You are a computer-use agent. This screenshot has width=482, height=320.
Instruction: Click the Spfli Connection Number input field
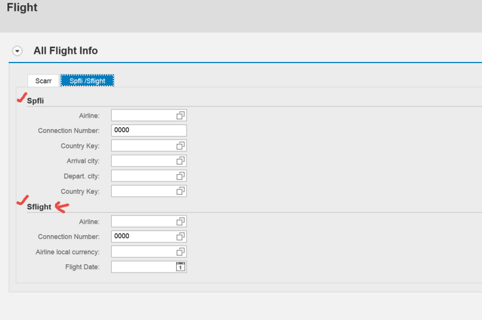148,130
